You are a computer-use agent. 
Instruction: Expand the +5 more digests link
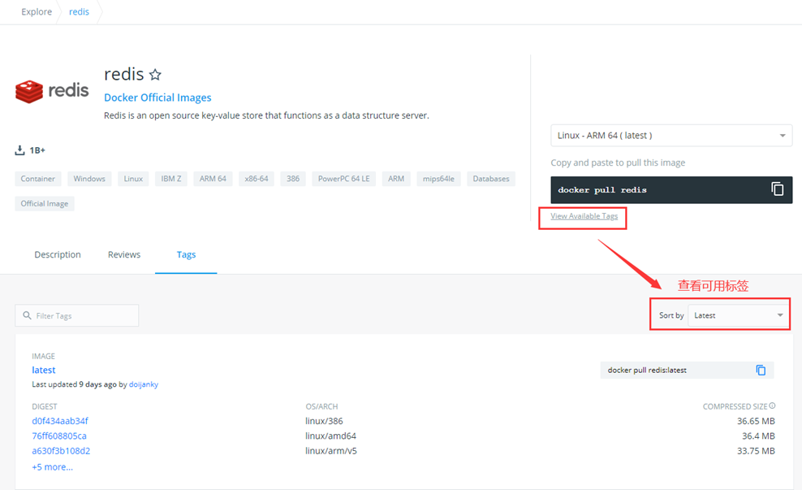pyautogui.click(x=52, y=467)
